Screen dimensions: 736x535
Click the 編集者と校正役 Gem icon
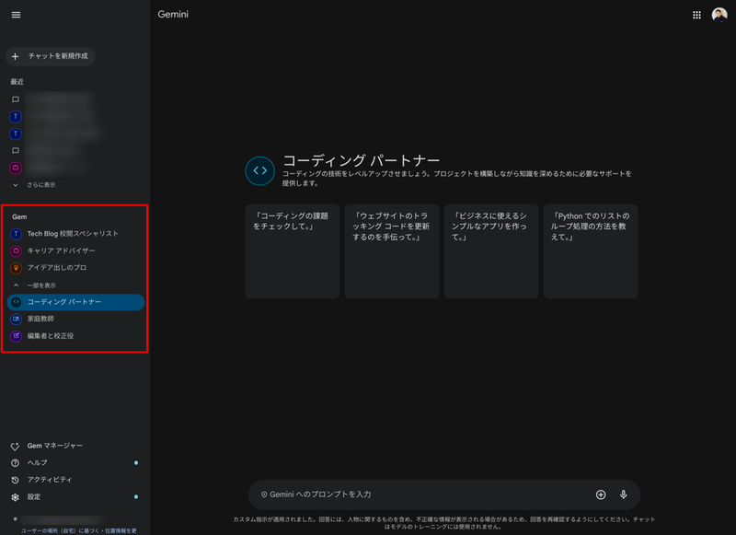[x=16, y=336]
